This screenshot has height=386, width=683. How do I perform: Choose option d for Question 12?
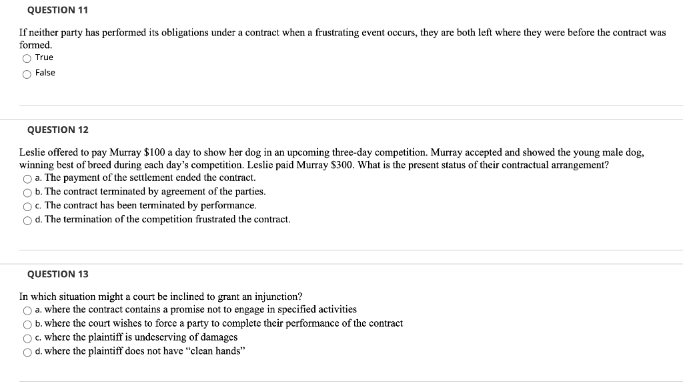point(26,220)
